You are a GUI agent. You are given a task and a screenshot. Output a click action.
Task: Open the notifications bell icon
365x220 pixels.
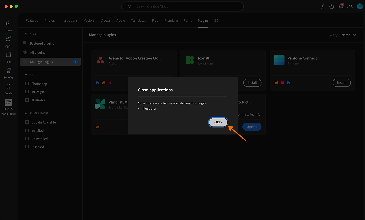click(341, 7)
